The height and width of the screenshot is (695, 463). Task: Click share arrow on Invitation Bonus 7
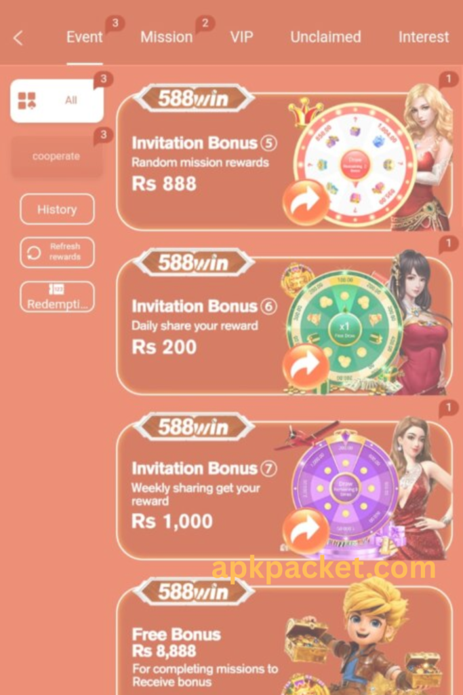pos(306,530)
